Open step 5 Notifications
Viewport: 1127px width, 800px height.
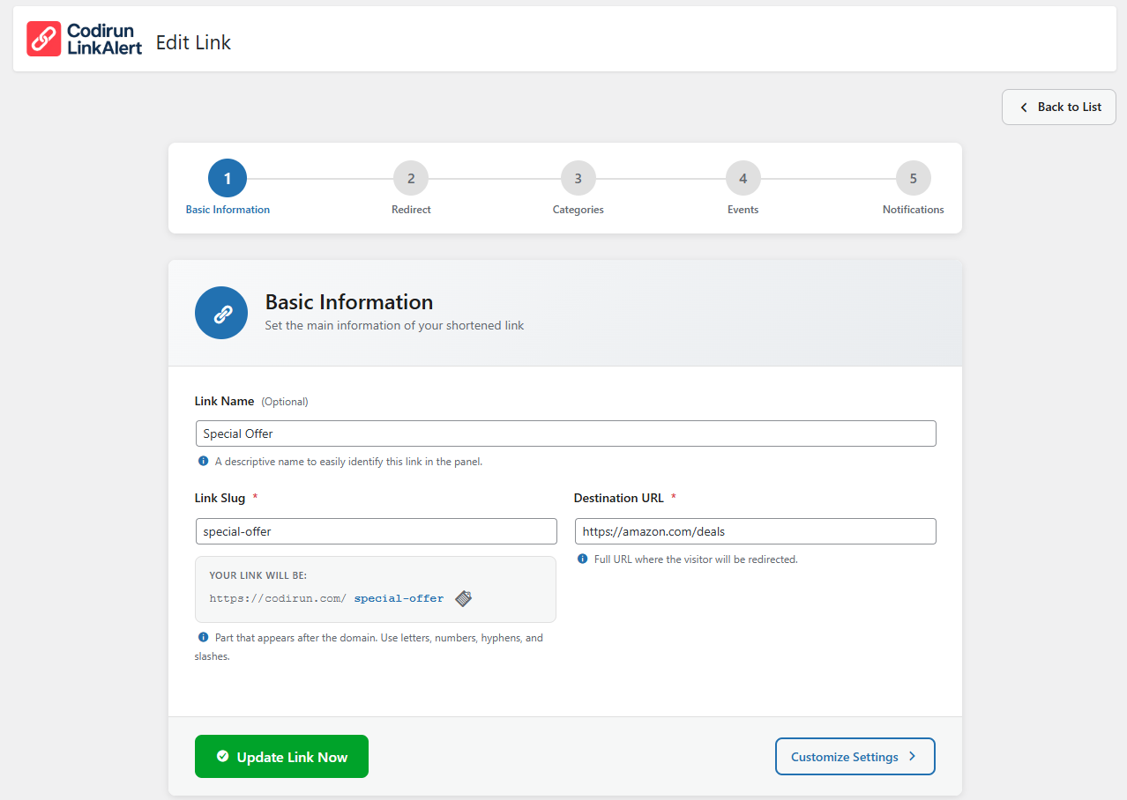click(x=913, y=179)
